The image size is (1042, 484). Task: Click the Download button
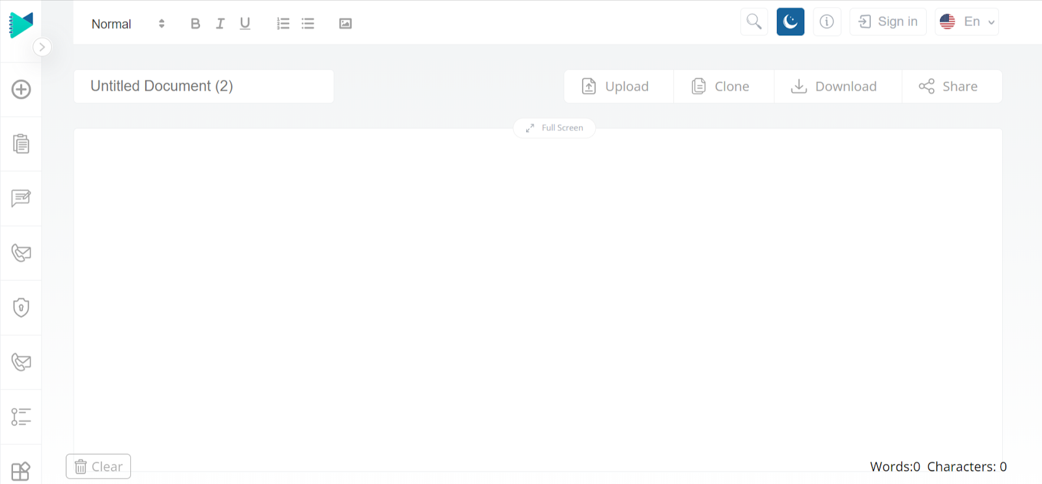[838, 87]
